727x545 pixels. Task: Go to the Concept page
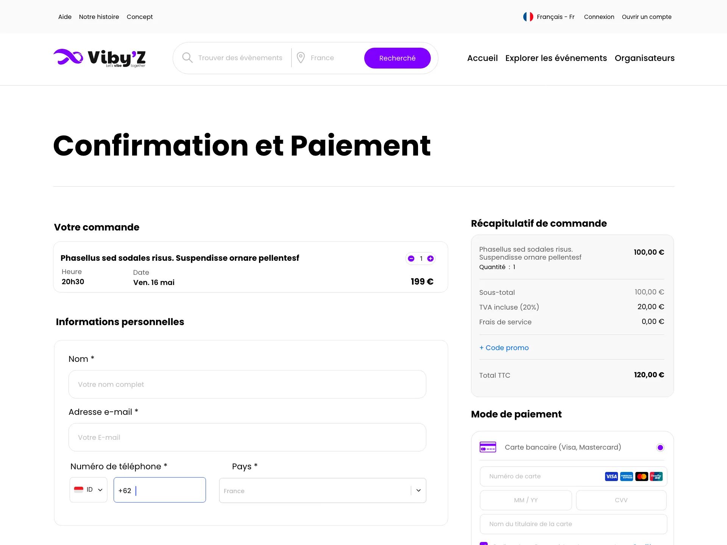click(x=140, y=17)
